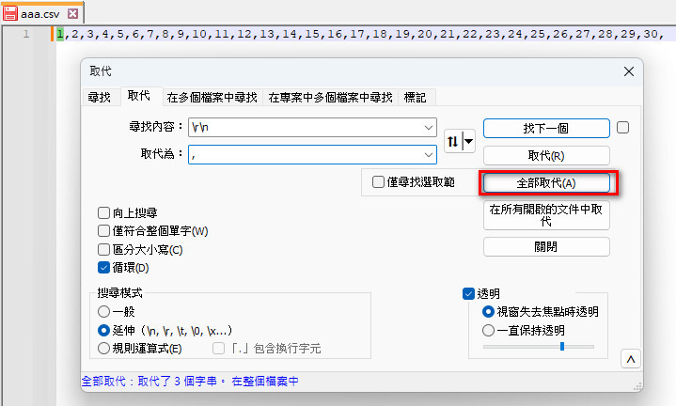Switch to the 標記 tab
This screenshot has width=676, height=406.
pyautogui.click(x=416, y=98)
